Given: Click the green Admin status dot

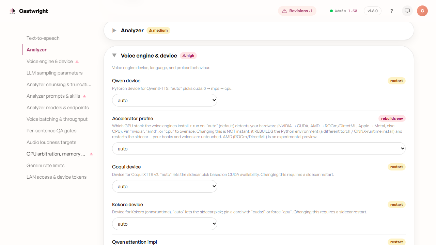Looking at the screenshot, I should pos(331,11).
